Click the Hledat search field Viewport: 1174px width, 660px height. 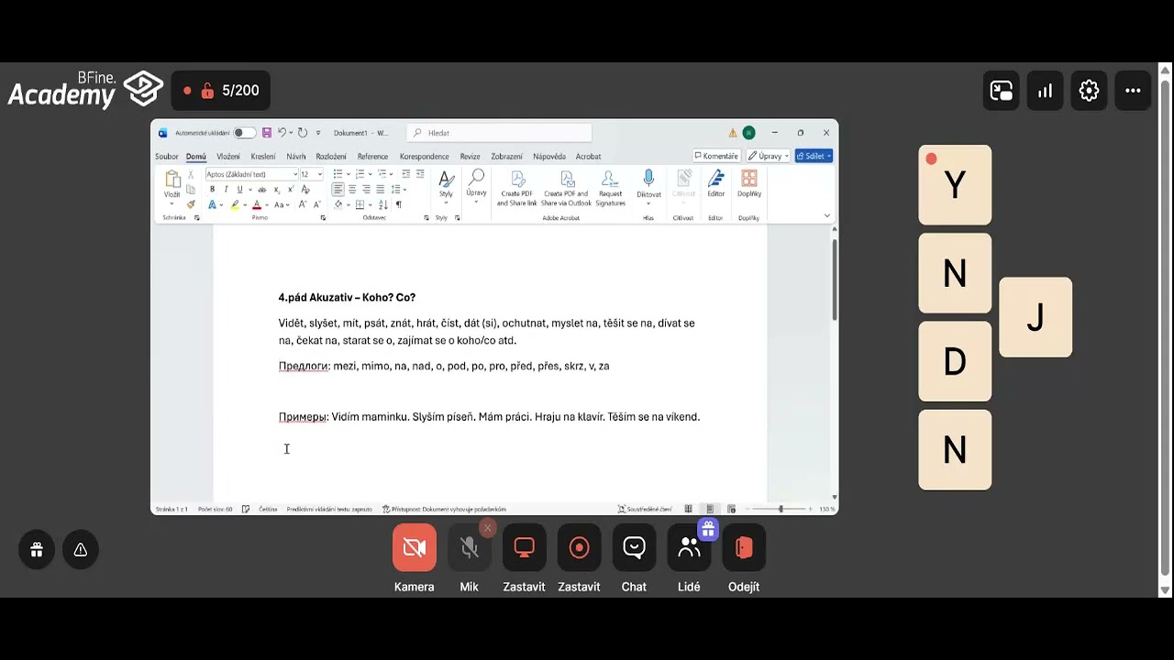pyautogui.click(x=499, y=133)
